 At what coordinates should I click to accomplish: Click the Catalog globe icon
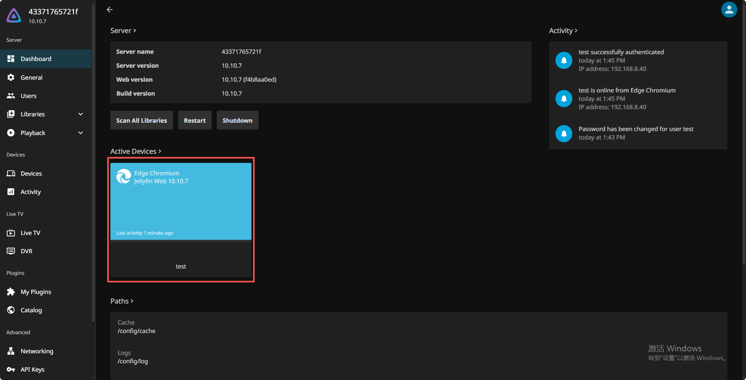[11, 310]
